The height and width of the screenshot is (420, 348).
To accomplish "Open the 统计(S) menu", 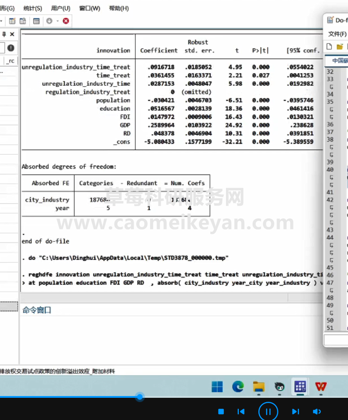I will 33,8.
